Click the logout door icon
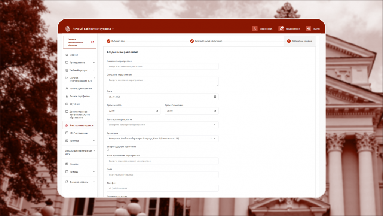Image resolution: width=383 pixels, height=216 pixels. click(308, 28)
